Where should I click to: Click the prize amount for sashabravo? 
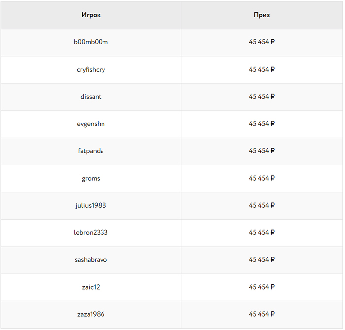tap(262, 259)
